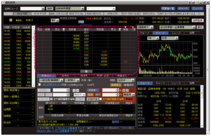Click the down arrow of the time-and-sales scrollbar
Viewport: 211px width, 136px height.
tap(33, 85)
